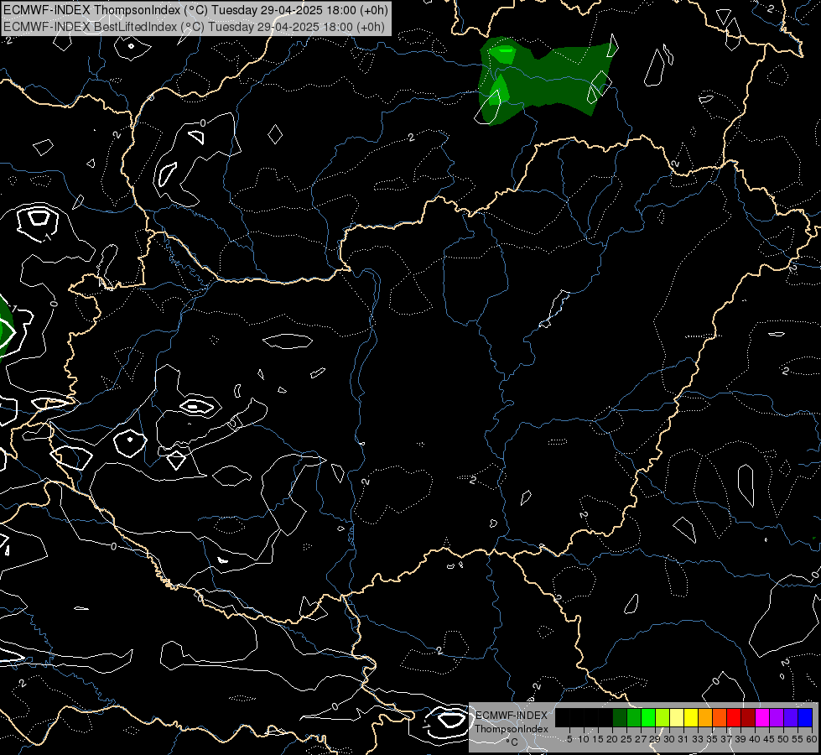Click the legend tick value 27
Viewport: 821px width, 755px height.
pyautogui.click(x=641, y=739)
